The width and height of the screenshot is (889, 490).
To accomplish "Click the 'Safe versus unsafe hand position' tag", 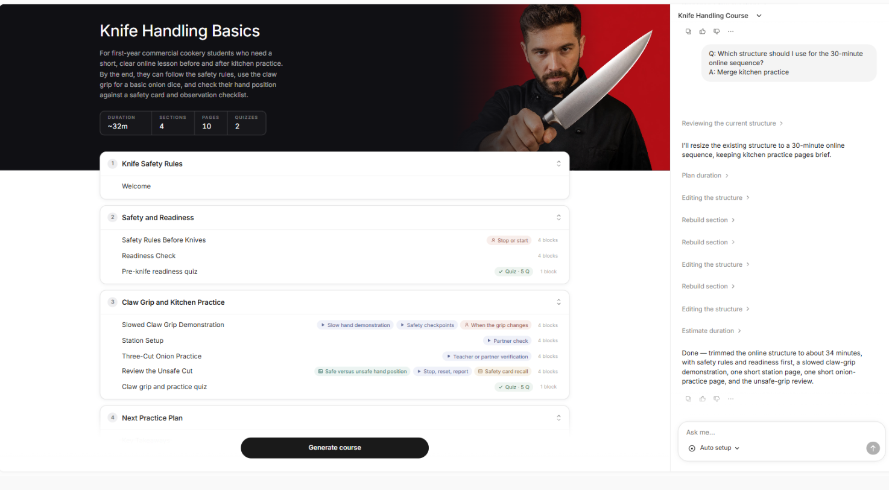I will [362, 372].
